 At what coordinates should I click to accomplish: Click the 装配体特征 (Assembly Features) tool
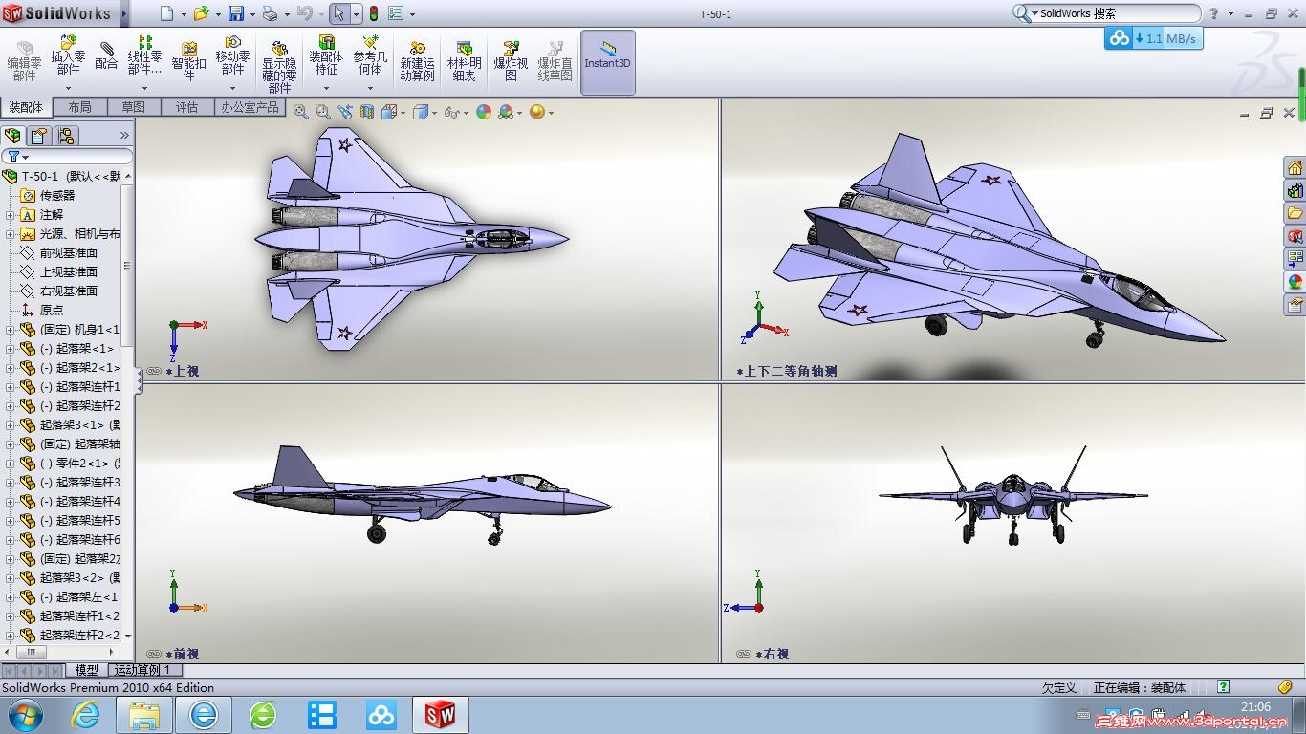pyautogui.click(x=326, y=56)
